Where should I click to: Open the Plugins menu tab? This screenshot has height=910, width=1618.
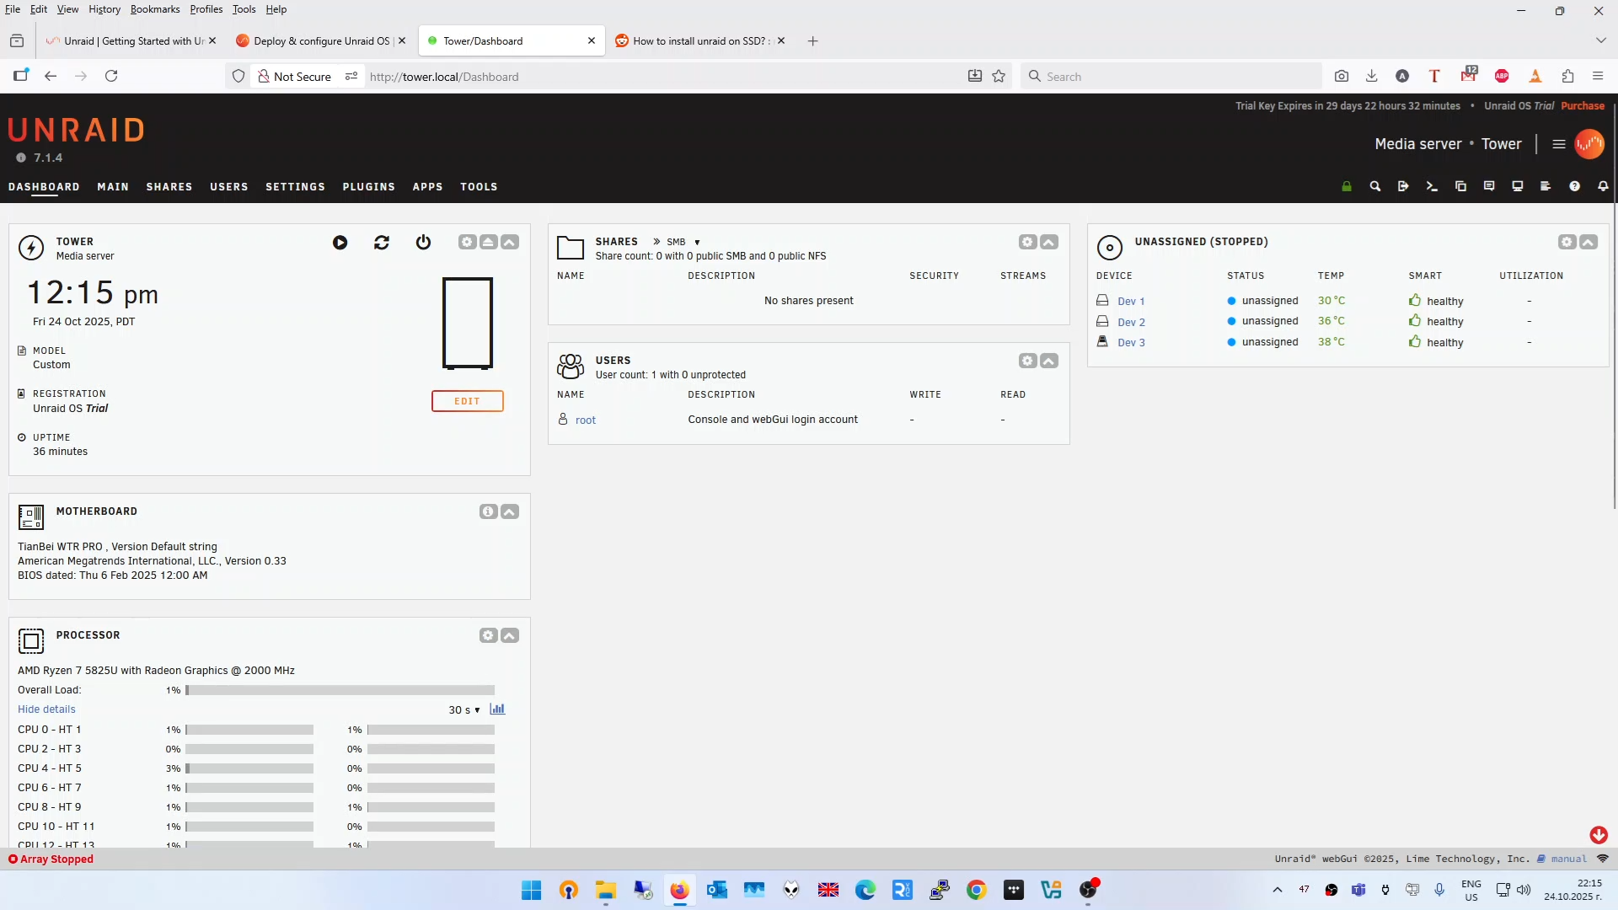(x=368, y=187)
